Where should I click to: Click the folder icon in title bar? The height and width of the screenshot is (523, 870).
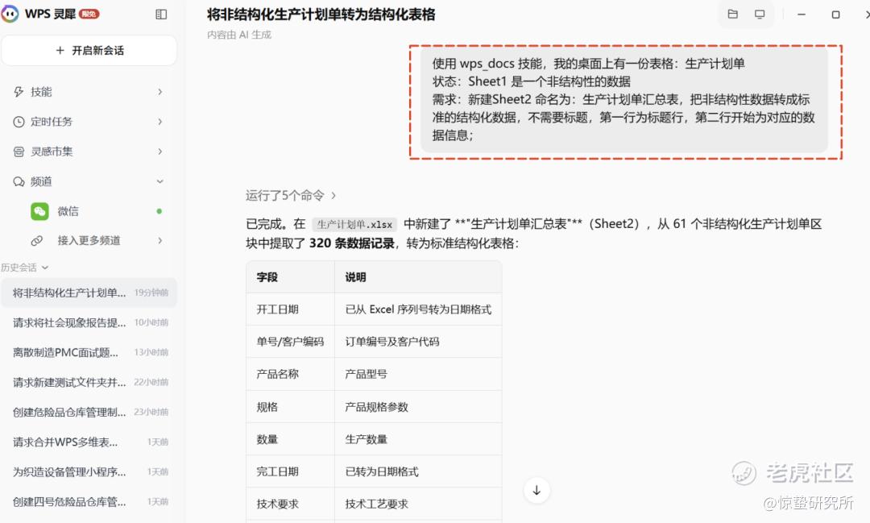coord(732,15)
